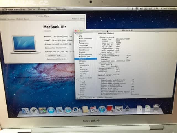This screenshot has height=133, width=177.
Task: Select Paralelní SCSI in the sidebar
Action: pyautogui.click(x=84, y=65)
